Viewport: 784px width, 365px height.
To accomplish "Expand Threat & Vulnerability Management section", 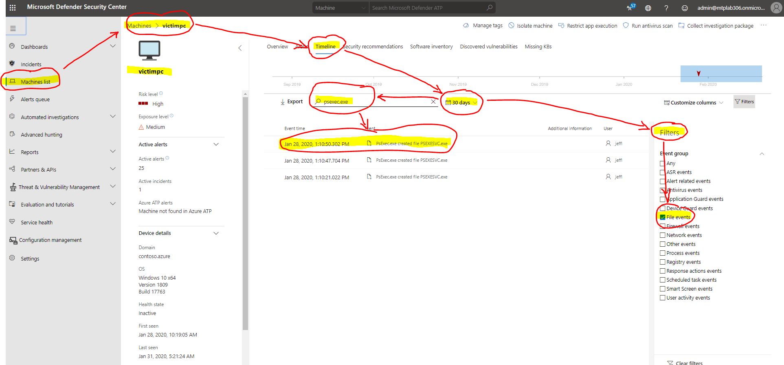I will click(113, 187).
